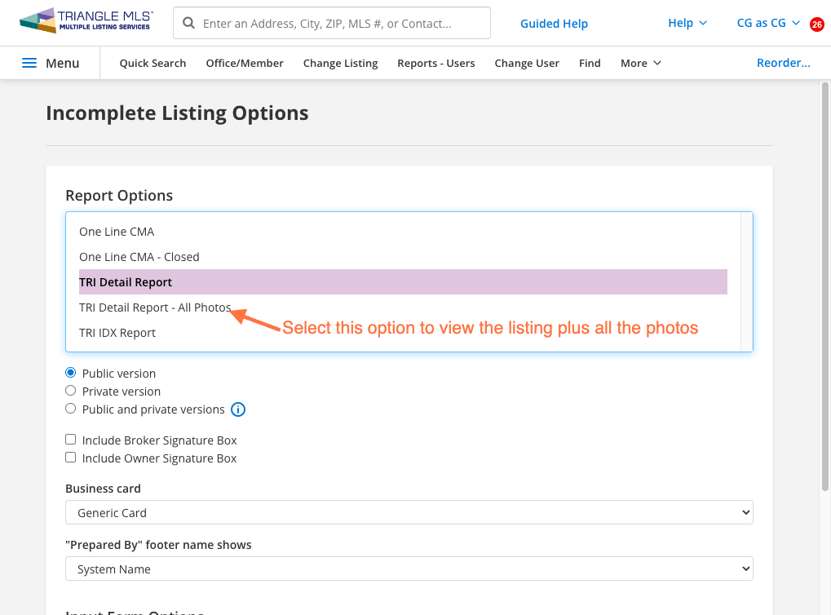Screen dimensions: 831x615
Task: Open the hamburger Menu icon
Action: tap(29, 63)
